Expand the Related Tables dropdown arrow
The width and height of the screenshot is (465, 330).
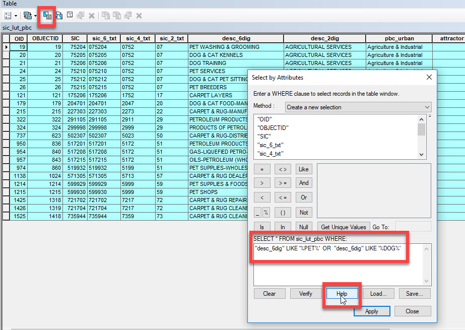(x=35, y=16)
